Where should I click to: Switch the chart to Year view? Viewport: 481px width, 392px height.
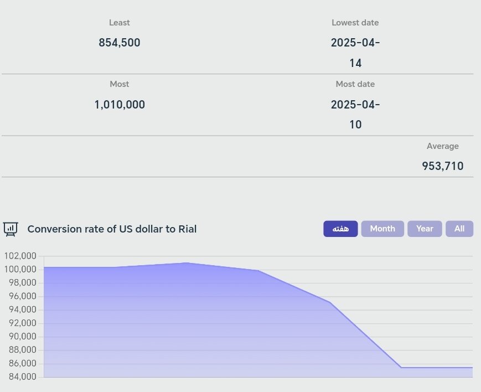coord(425,229)
